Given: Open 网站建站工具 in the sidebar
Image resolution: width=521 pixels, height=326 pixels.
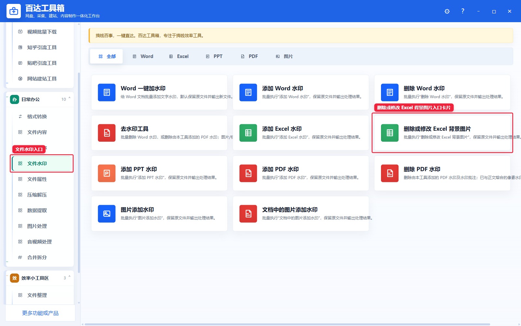Looking at the screenshot, I should [42, 79].
